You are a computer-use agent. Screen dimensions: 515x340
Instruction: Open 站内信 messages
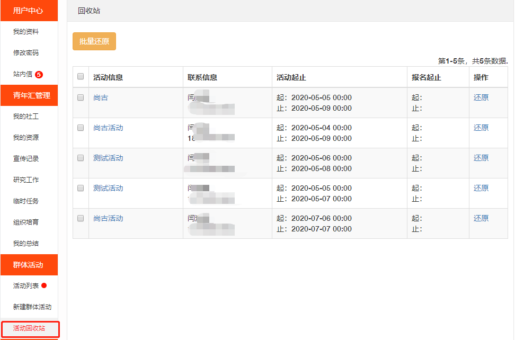click(23, 74)
